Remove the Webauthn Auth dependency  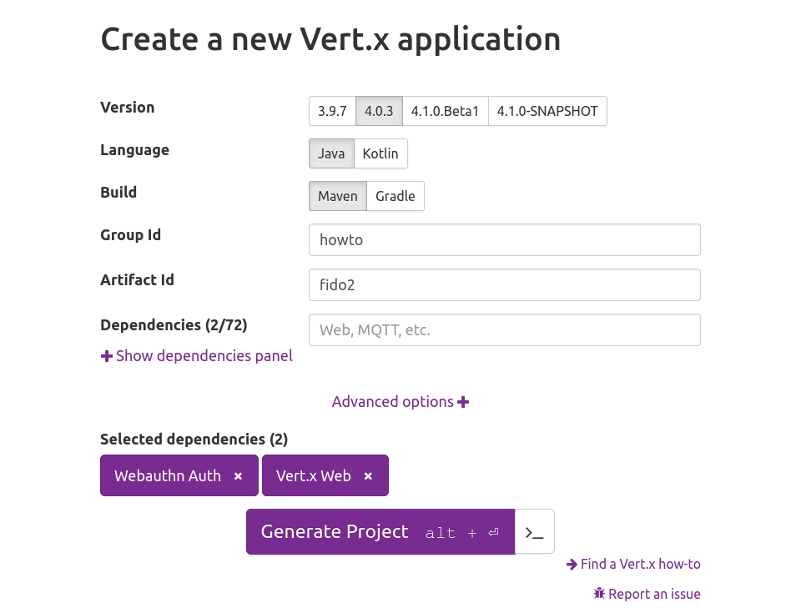pos(238,476)
